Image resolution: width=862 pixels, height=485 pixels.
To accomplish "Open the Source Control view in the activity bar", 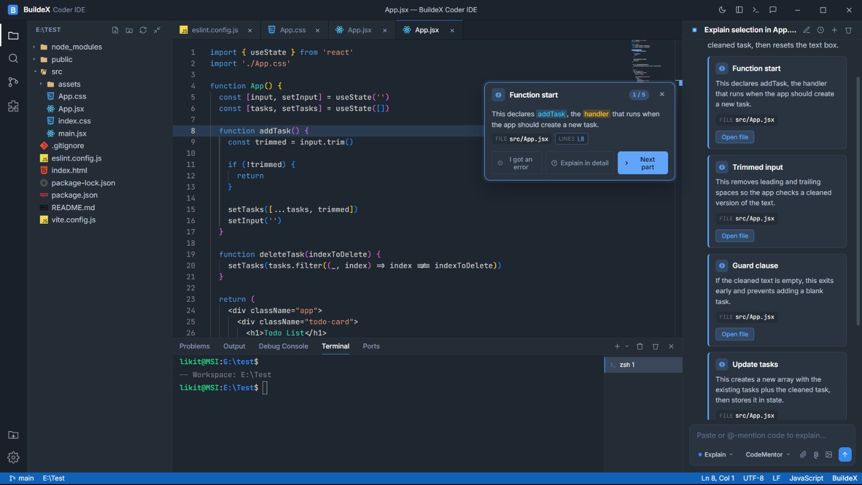I will [13, 82].
